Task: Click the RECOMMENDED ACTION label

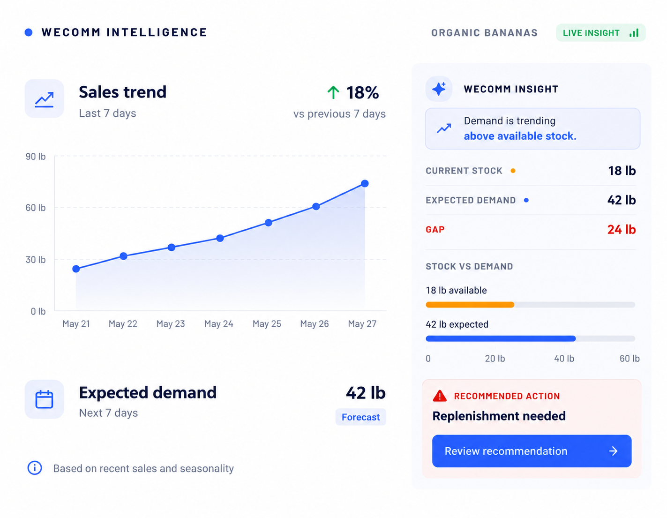Action: (507, 396)
